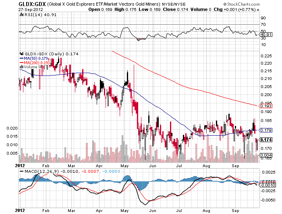
Task: Click the red 0.193 MA(200) price tag
Action: click(x=266, y=106)
